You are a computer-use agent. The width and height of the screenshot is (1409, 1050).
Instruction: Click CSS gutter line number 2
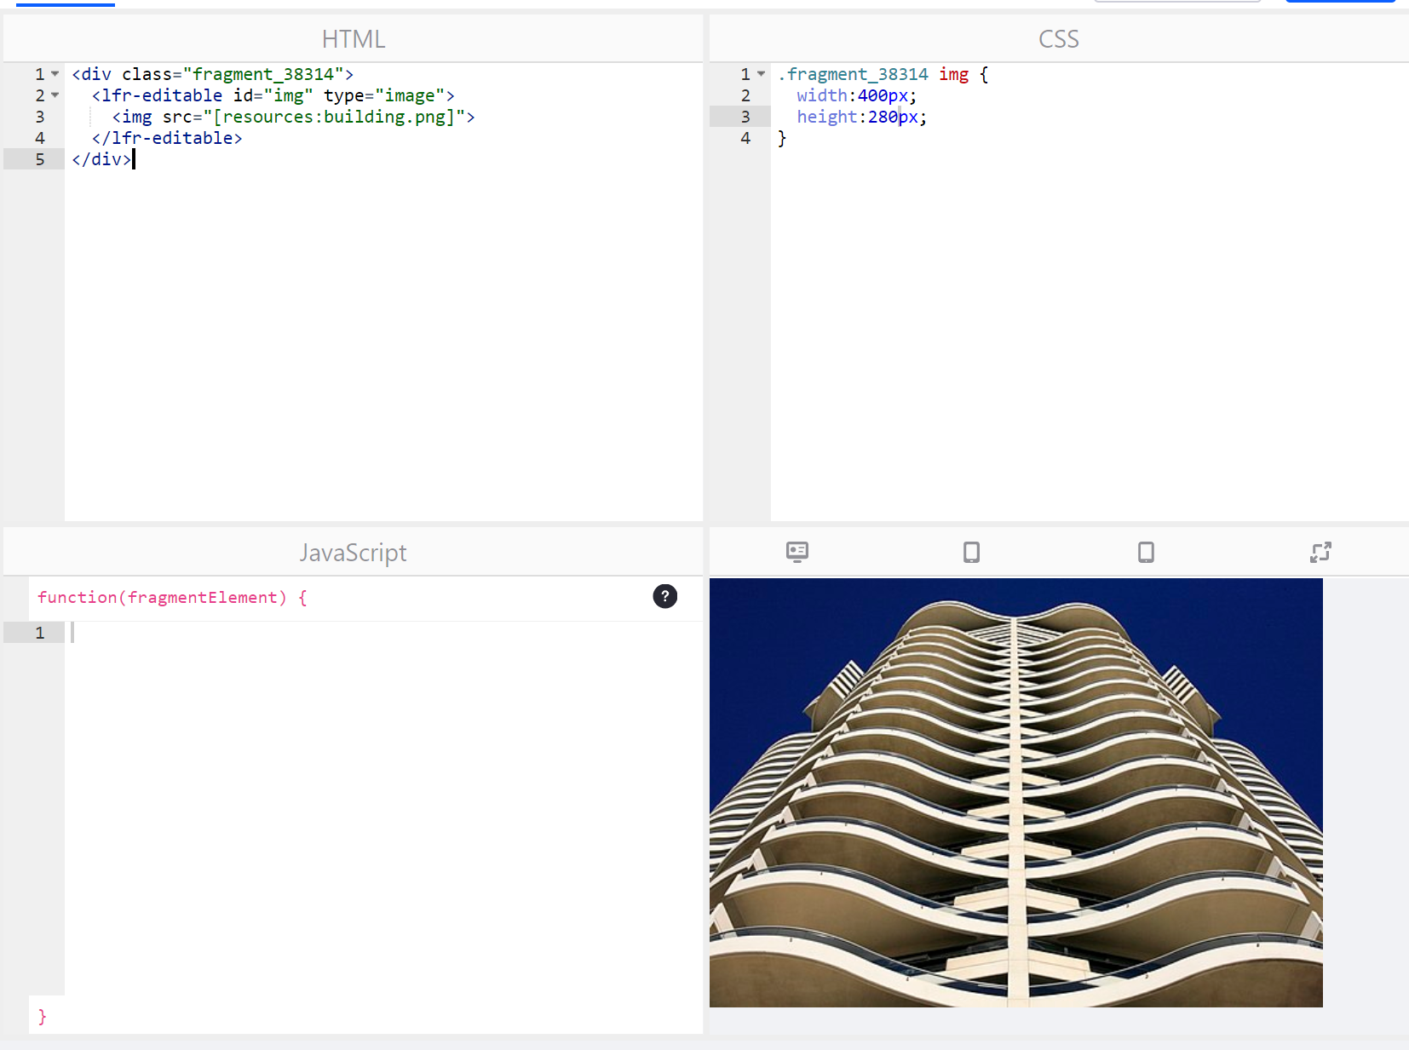coord(745,95)
